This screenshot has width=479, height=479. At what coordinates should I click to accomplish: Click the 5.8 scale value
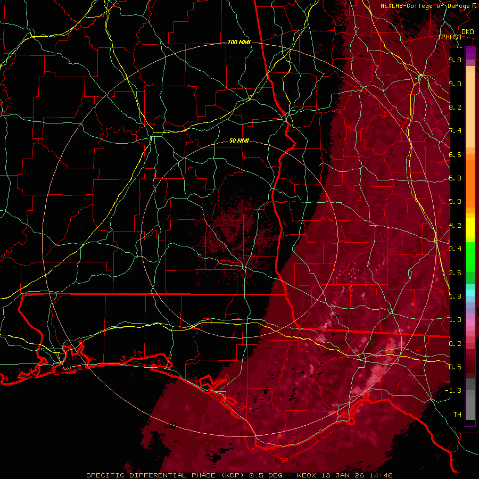(455, 178)
